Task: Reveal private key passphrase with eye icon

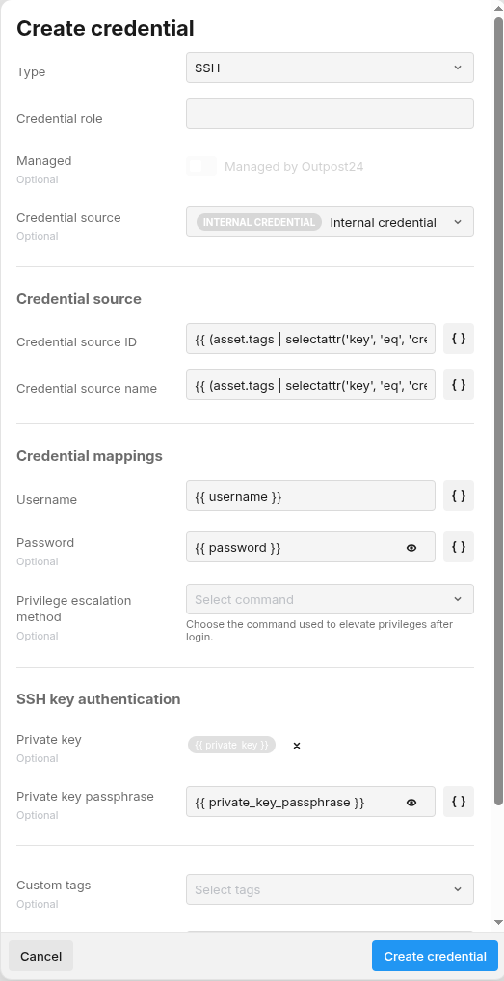Action: (411, 803)
